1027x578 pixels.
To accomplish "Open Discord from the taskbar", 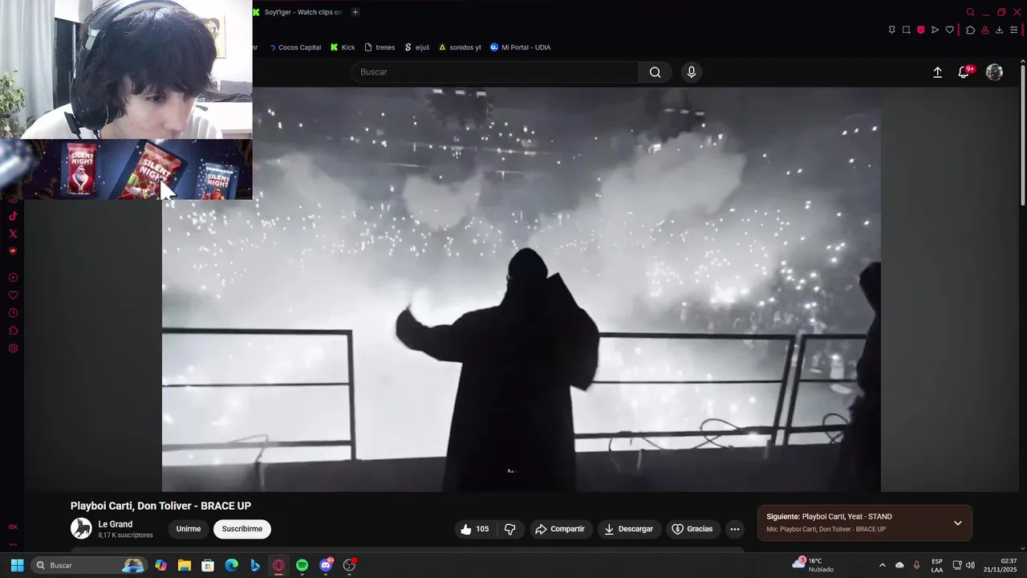I will (x=326, y=565).
